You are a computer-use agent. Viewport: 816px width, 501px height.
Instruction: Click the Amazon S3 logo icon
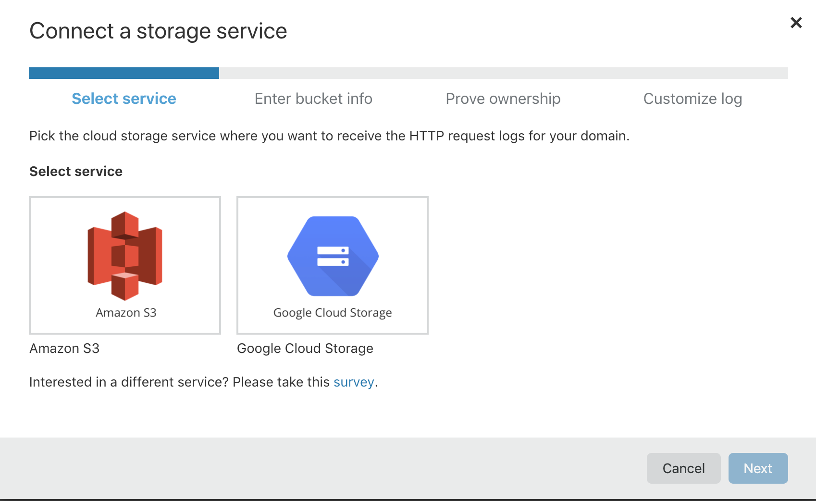125,256
